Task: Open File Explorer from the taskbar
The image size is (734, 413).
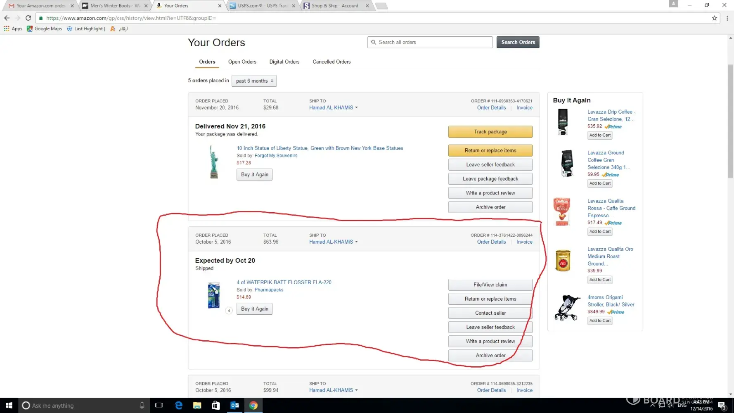Action: [x=197, y=405]
